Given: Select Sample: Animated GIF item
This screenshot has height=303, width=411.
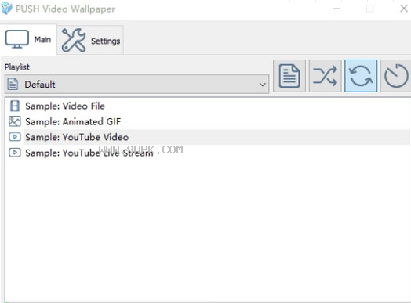Looking at the screenshot, I should click(73, 121).
